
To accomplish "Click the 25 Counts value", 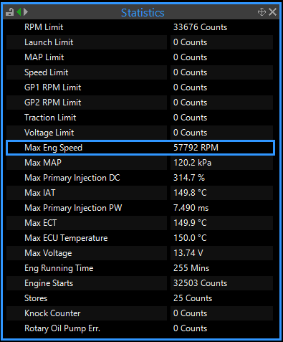I will click(193, 298).
